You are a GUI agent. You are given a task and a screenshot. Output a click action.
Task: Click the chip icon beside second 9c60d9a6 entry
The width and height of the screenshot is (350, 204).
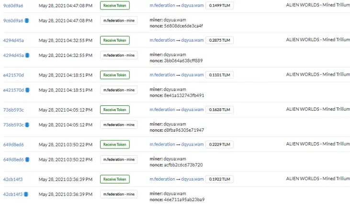(27, 21)
